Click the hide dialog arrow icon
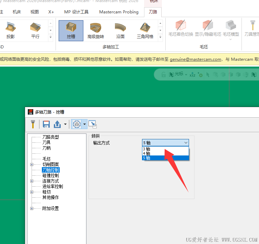259x244 pixels. [x=93, y=124]
